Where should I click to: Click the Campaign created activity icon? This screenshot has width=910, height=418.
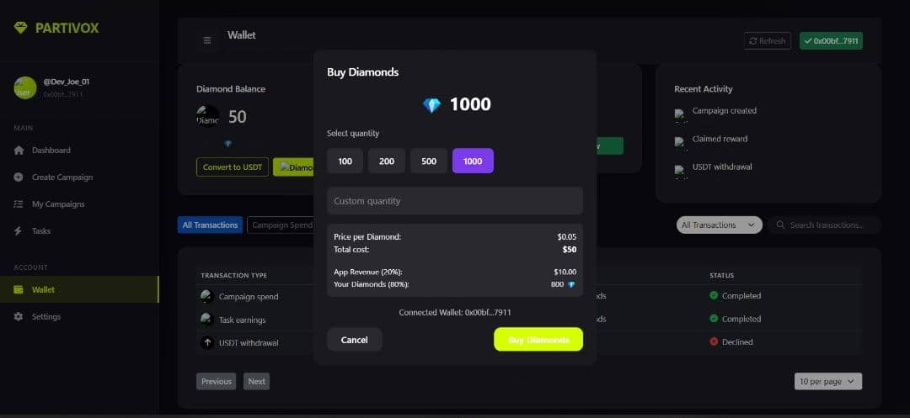point(680,114)
